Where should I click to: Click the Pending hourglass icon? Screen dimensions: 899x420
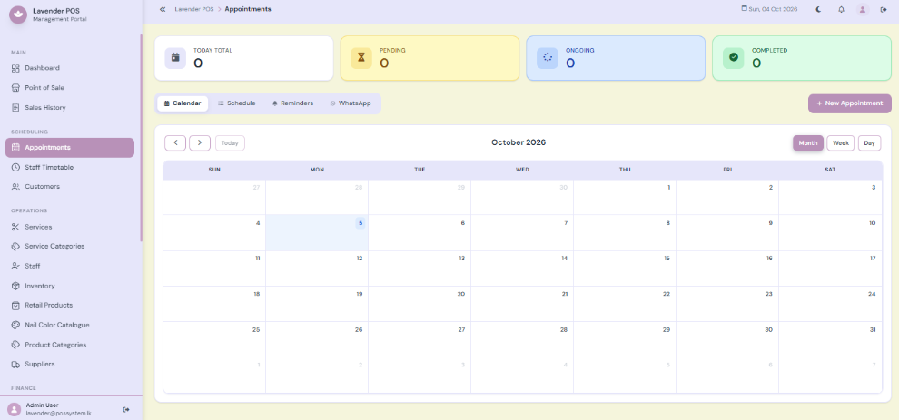[361, 58]
